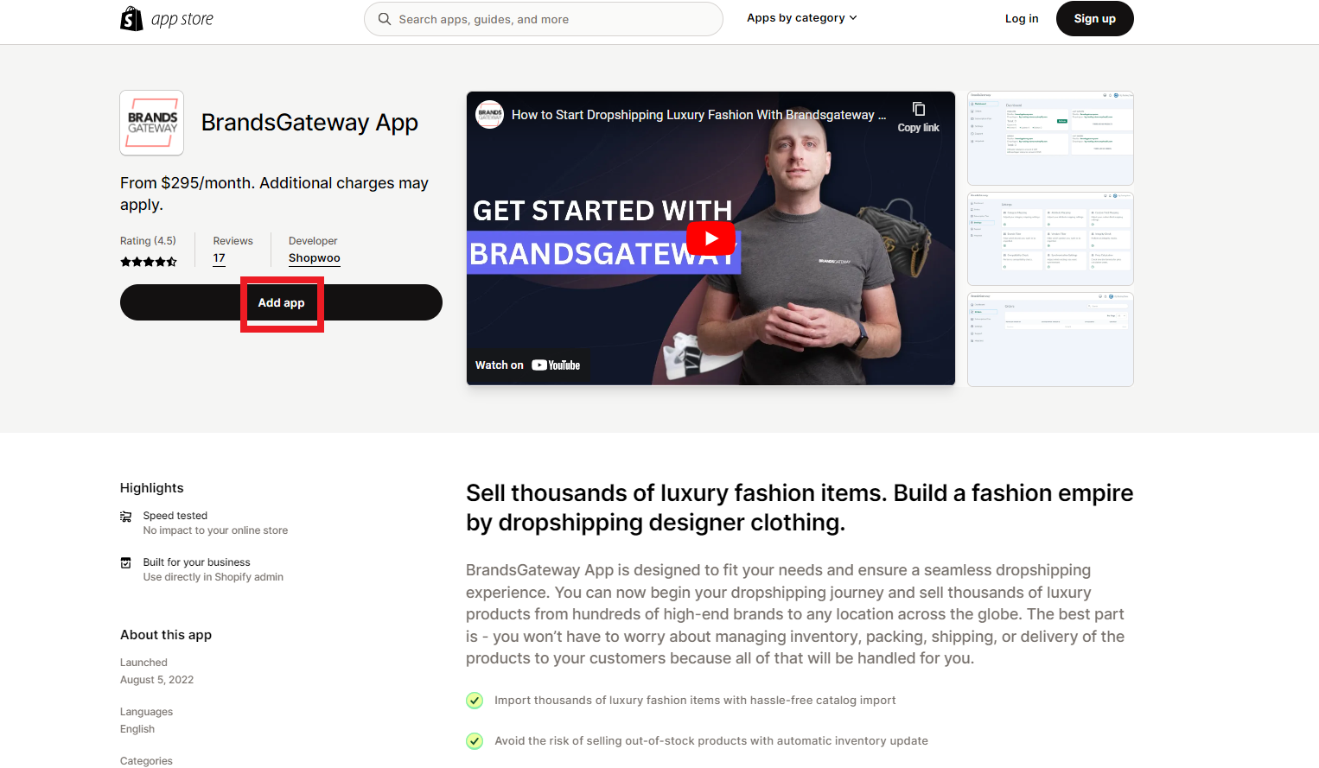Click the 'Developer' label
This screenshot has width=1319, height=768.
313,241
